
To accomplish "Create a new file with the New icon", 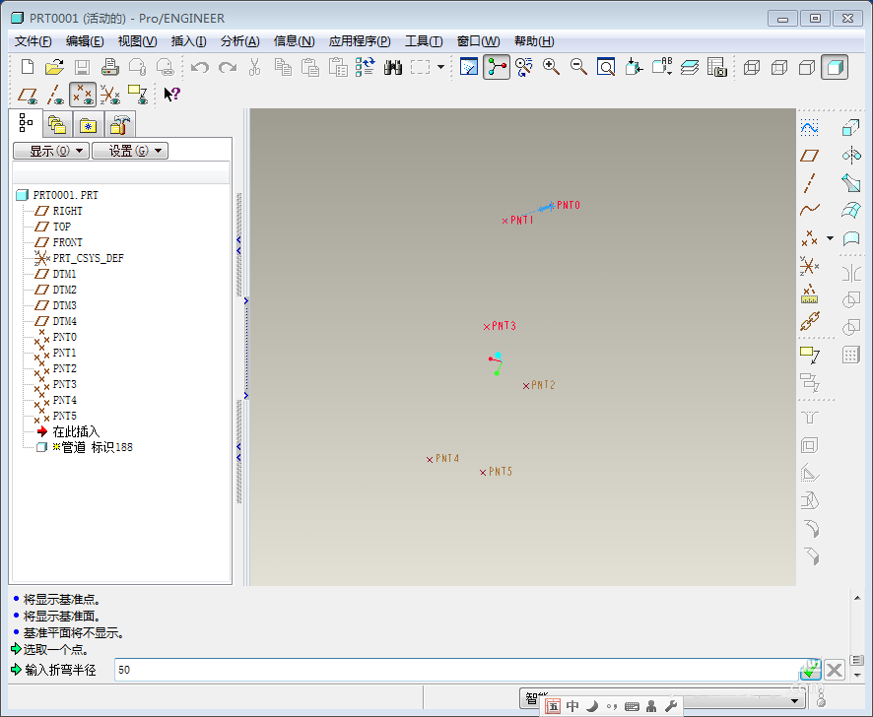I will 28,67.
